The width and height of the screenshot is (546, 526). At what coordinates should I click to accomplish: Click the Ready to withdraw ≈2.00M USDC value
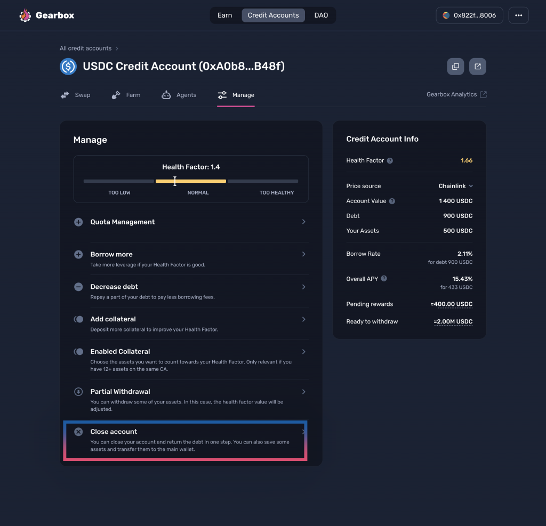coord(453,321)
